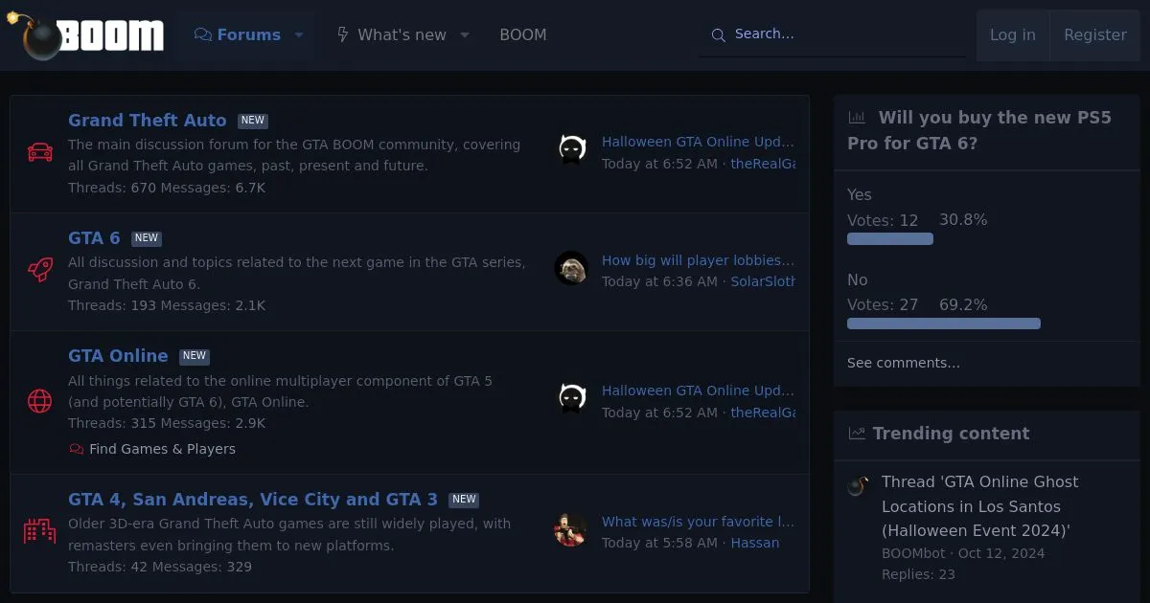Open the PS5 Pro poll title
The height and width of the screenshot is (603, 1150).
(x=979, y=131)
